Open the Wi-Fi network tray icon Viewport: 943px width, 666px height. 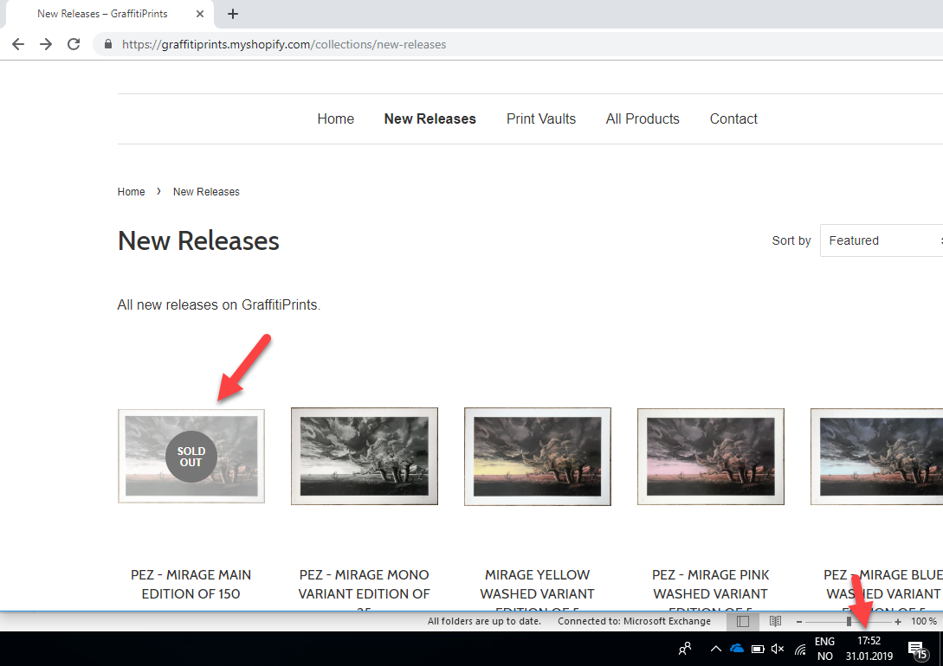point(800,648)
